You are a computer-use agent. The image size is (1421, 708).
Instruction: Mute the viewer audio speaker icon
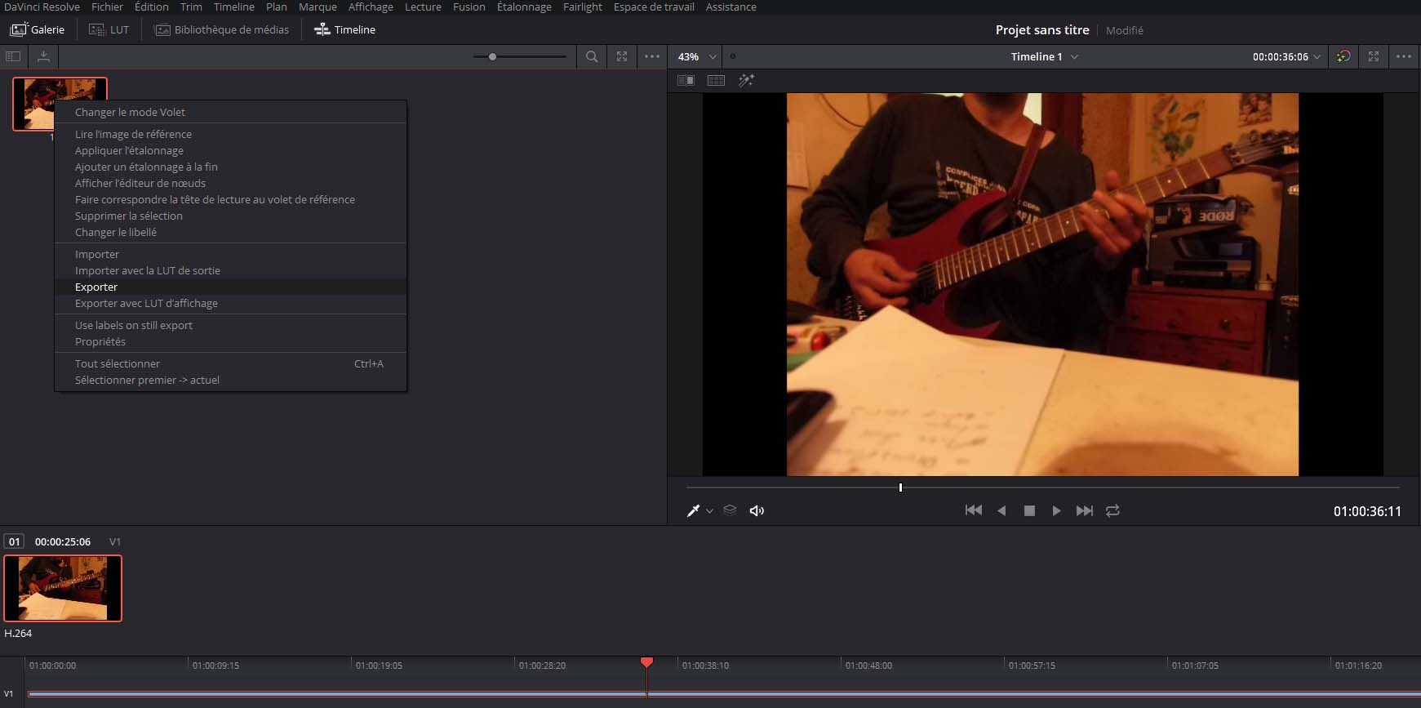tap(757, 510)
